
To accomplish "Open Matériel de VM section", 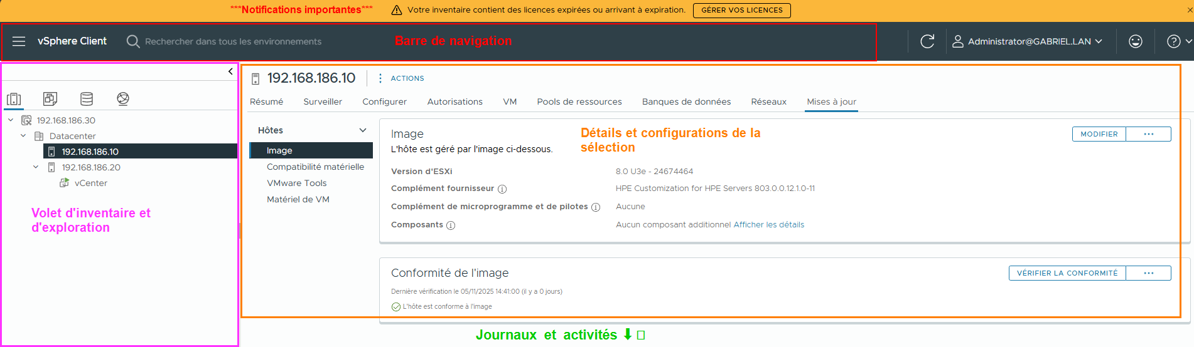I will coord(298,199).
